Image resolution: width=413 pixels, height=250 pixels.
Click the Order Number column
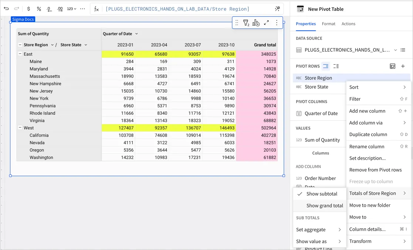319,178
